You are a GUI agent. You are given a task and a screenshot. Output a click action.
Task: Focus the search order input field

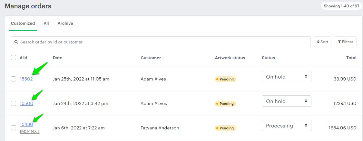(x=161, y=42)
